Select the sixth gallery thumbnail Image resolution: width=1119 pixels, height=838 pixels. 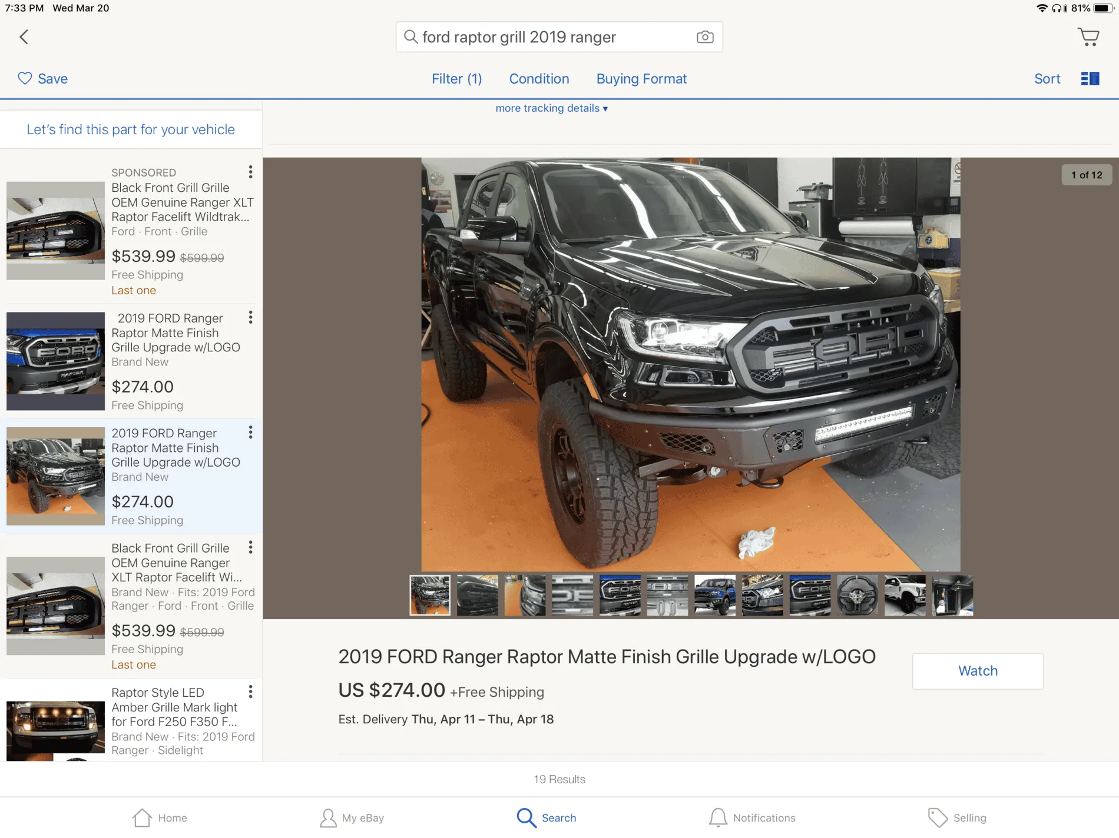click(667, 596)
